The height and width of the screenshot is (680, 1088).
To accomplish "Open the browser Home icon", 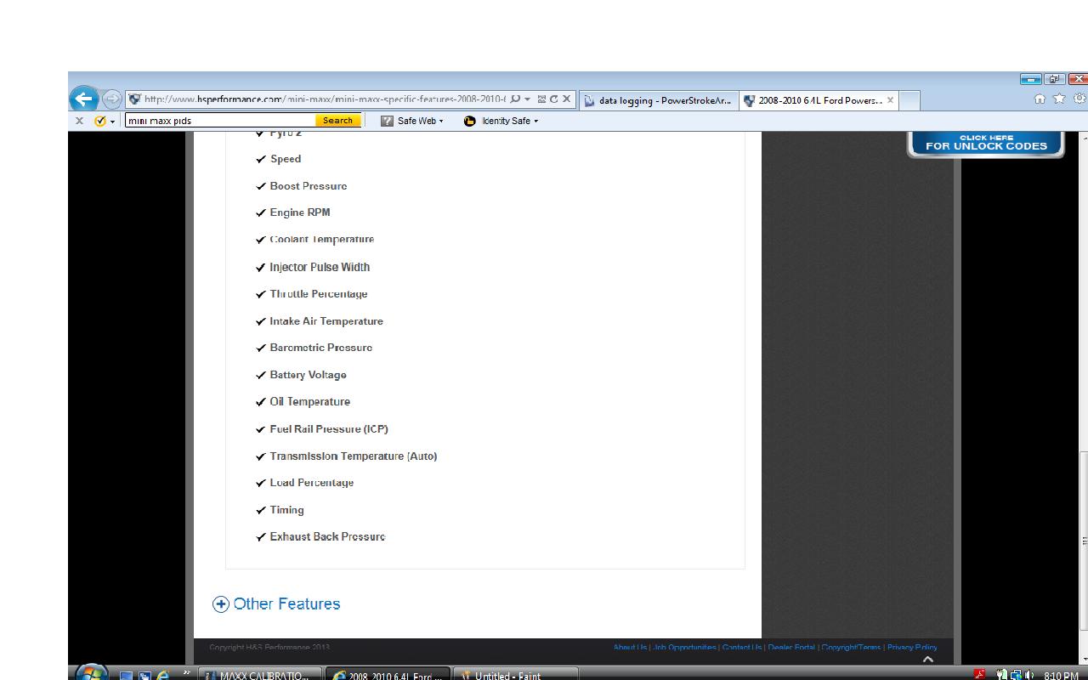I will (x=1040, y=99).
